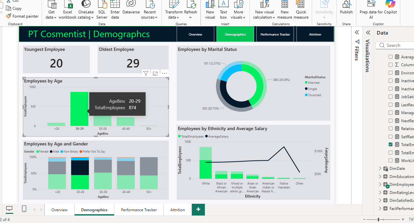Open More options ellipsis on Age visual

[x=164, y=73]
